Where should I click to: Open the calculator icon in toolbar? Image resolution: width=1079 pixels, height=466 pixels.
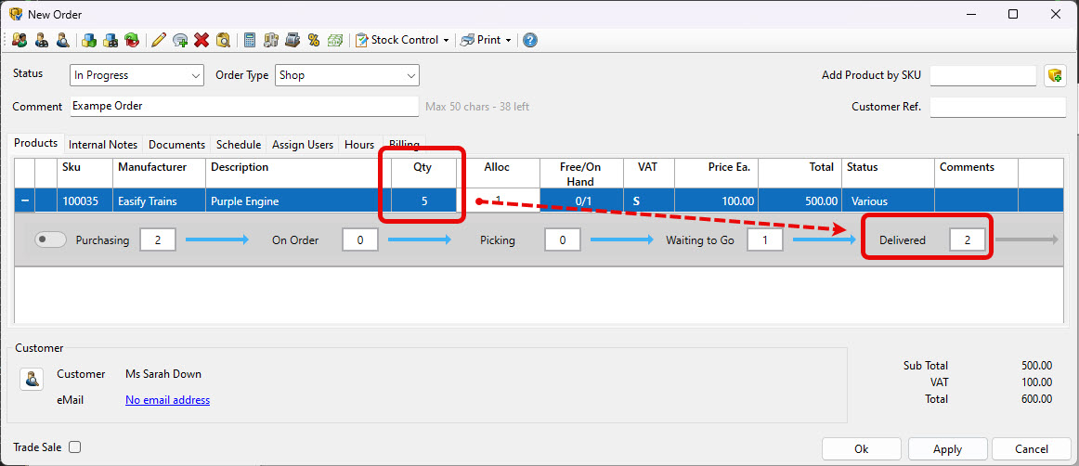coord(249,40)
